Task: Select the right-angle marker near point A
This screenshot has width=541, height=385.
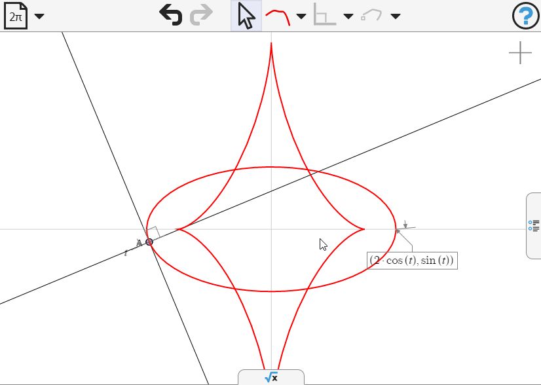Action: pos(153,232)
